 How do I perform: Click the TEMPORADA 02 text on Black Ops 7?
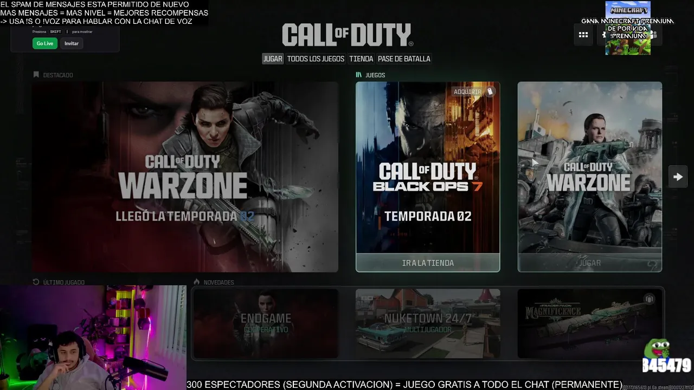click(x=428, y=216)
